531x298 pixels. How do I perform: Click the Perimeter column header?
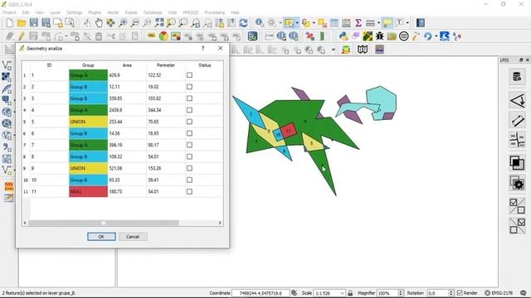coord(166,65)
